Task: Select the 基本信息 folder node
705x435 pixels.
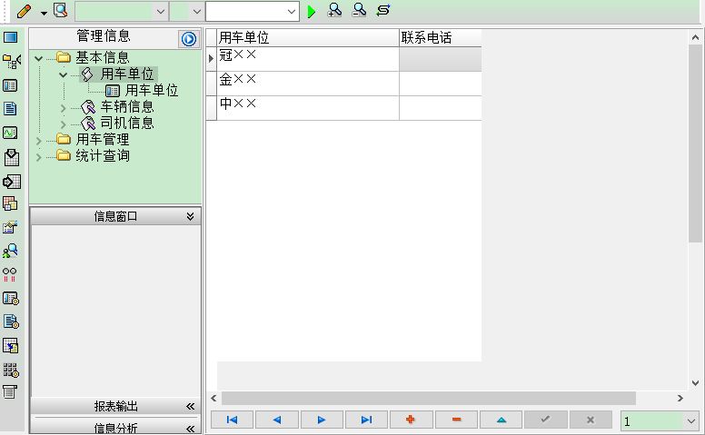Action: (103, 57)
